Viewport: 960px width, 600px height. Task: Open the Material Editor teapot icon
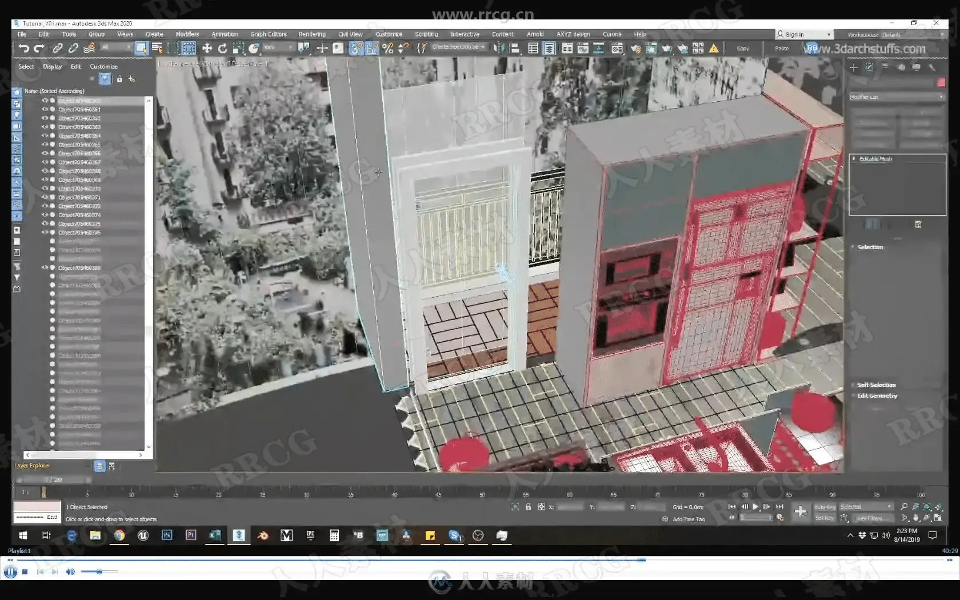tap(635, 49)
